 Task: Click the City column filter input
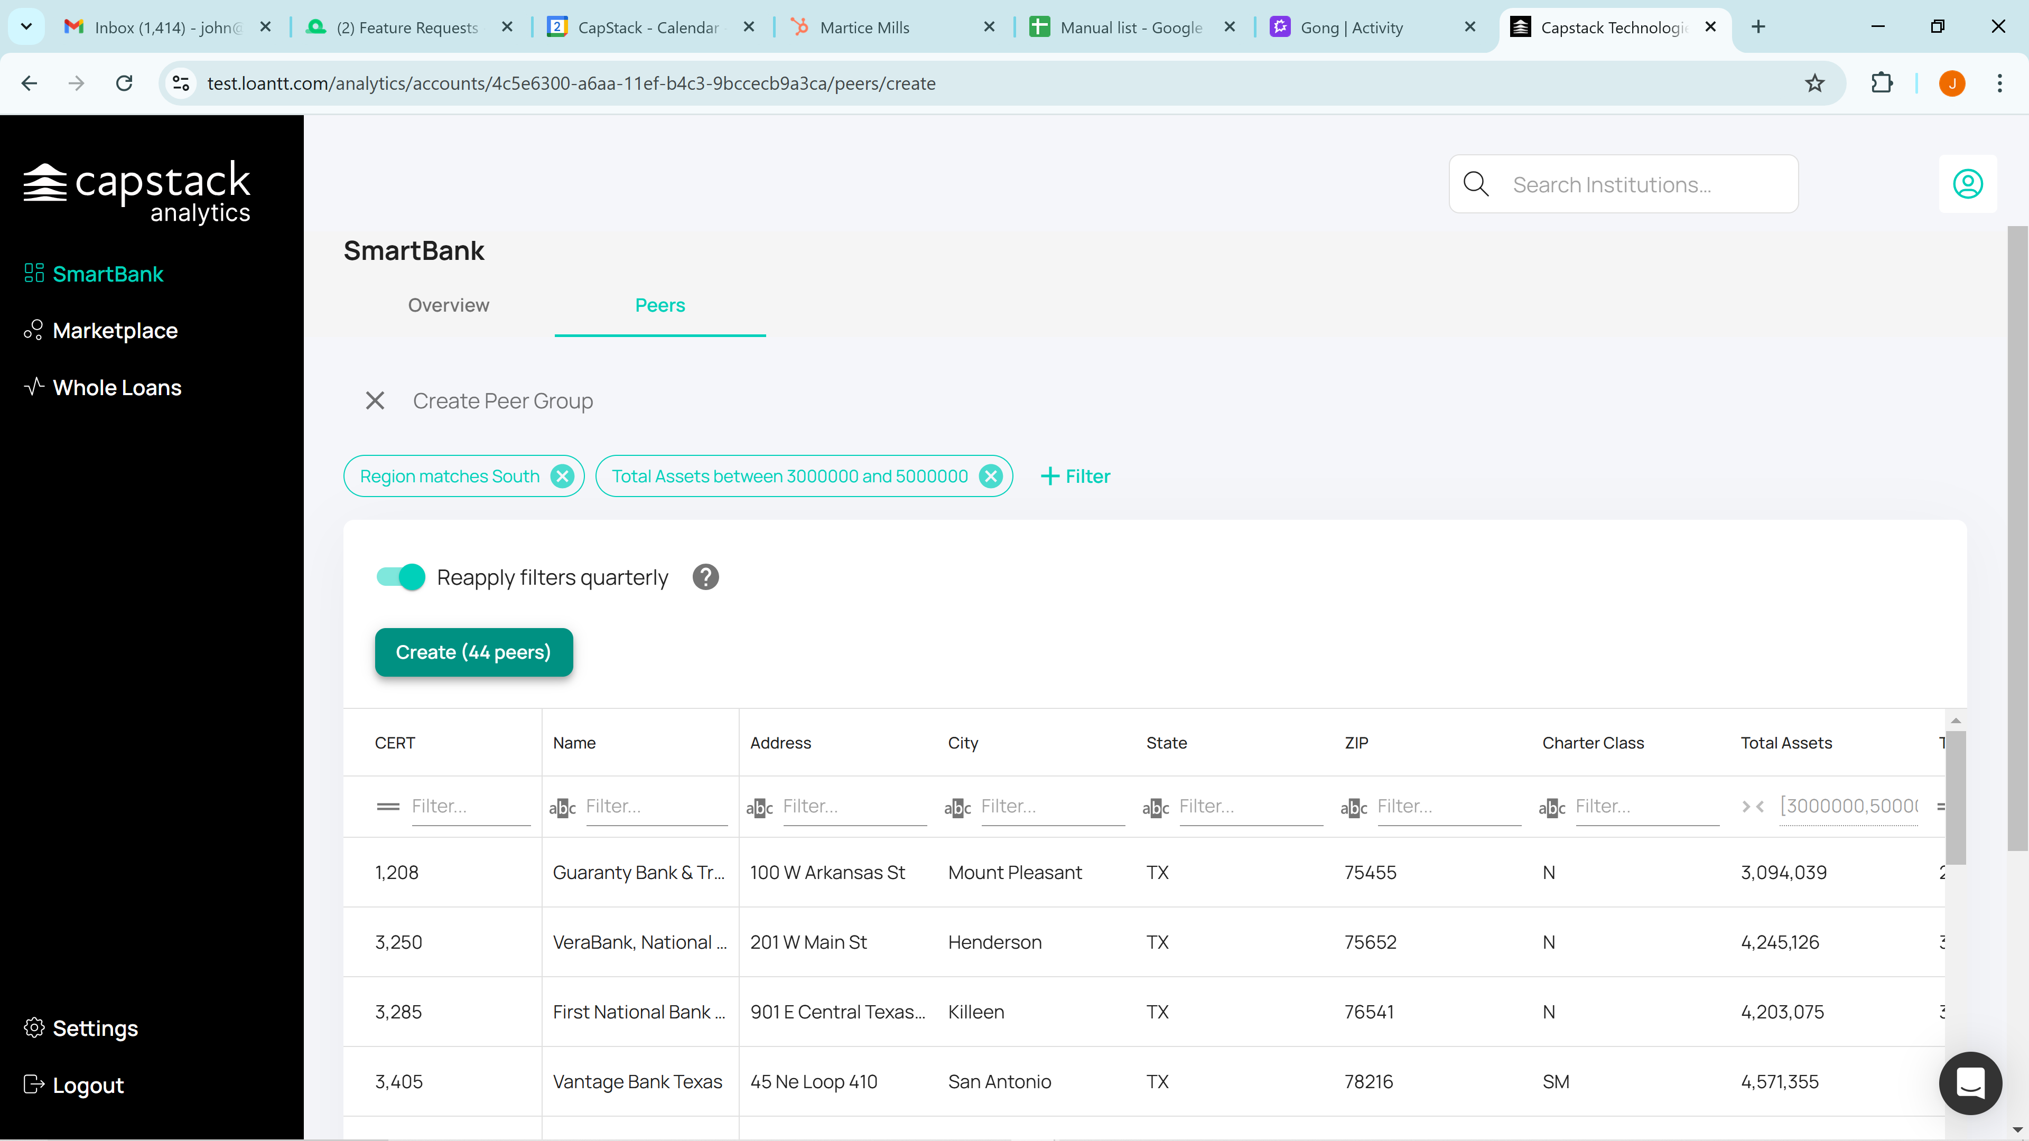point(1053,806)
